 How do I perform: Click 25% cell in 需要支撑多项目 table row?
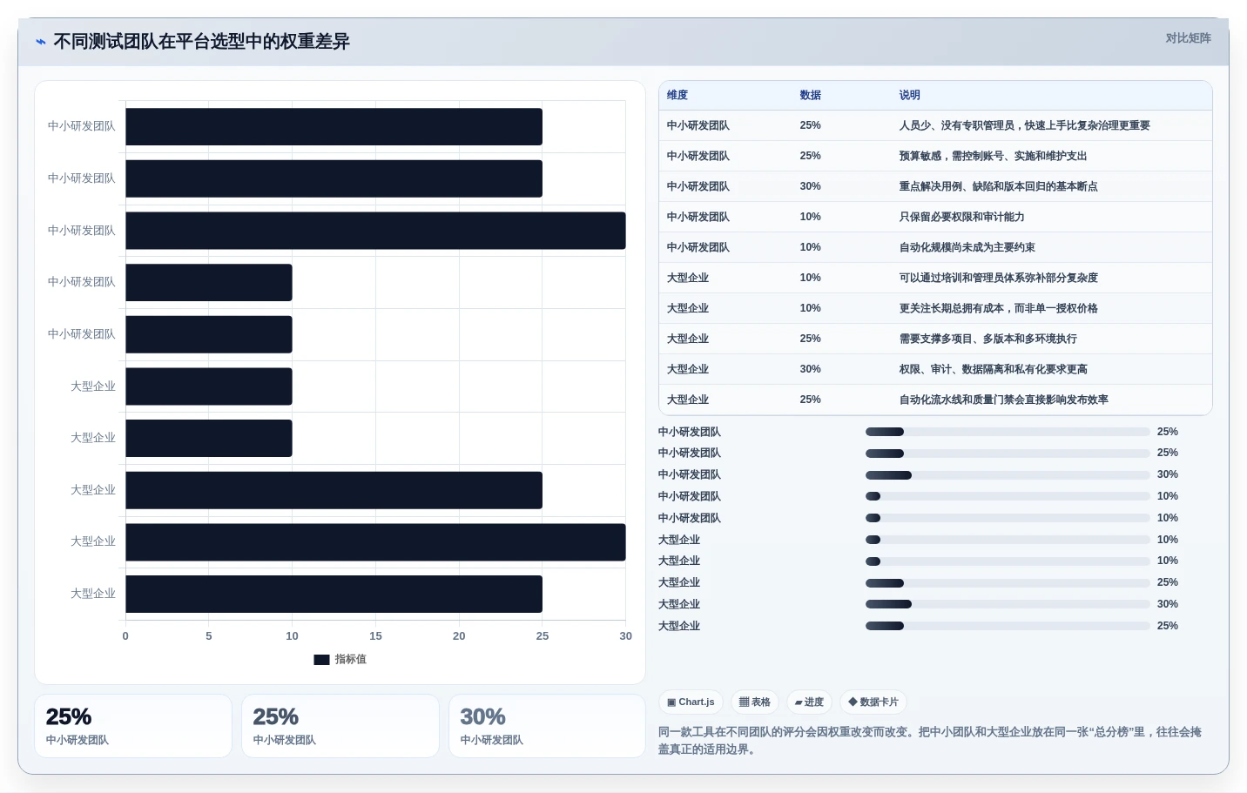(810, 339)
